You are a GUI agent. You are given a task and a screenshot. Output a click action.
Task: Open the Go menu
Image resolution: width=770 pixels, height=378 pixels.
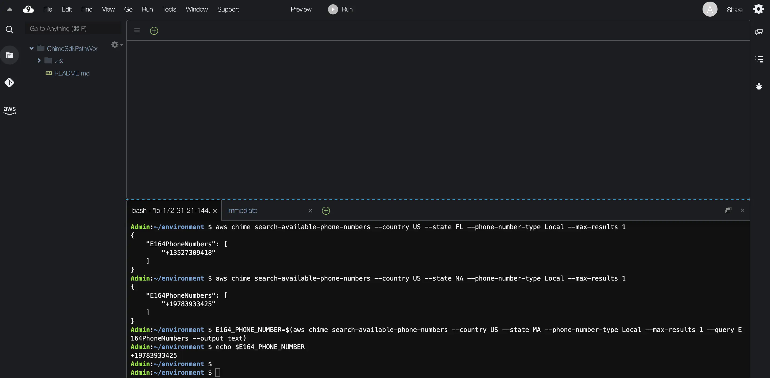(128, 9)
